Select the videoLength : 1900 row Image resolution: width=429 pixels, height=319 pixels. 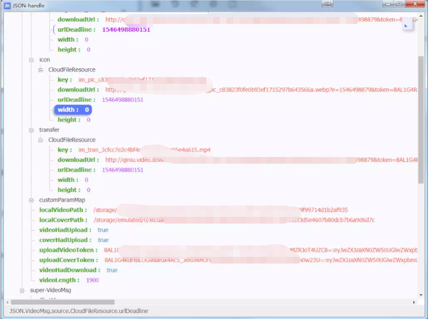(x=69, y=280)
